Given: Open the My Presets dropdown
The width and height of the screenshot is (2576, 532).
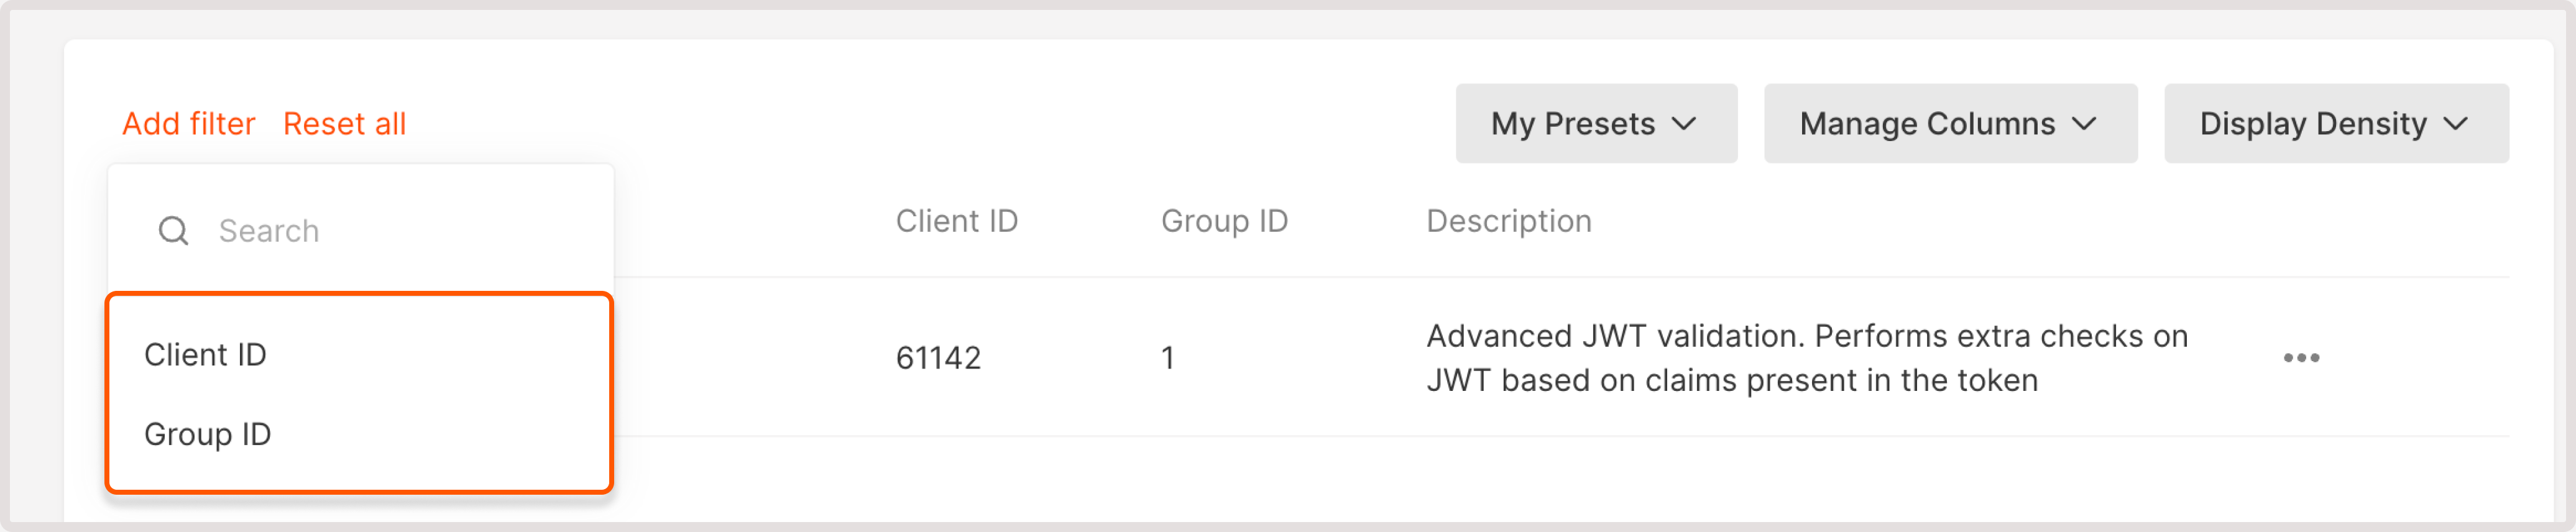Looking at the screenshot, I should click(x=1595, y=124).
